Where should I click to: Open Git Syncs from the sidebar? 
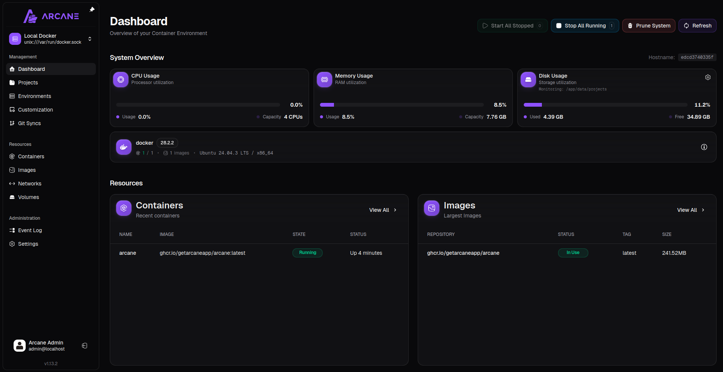pyautogui.click(x=29, y=123)
